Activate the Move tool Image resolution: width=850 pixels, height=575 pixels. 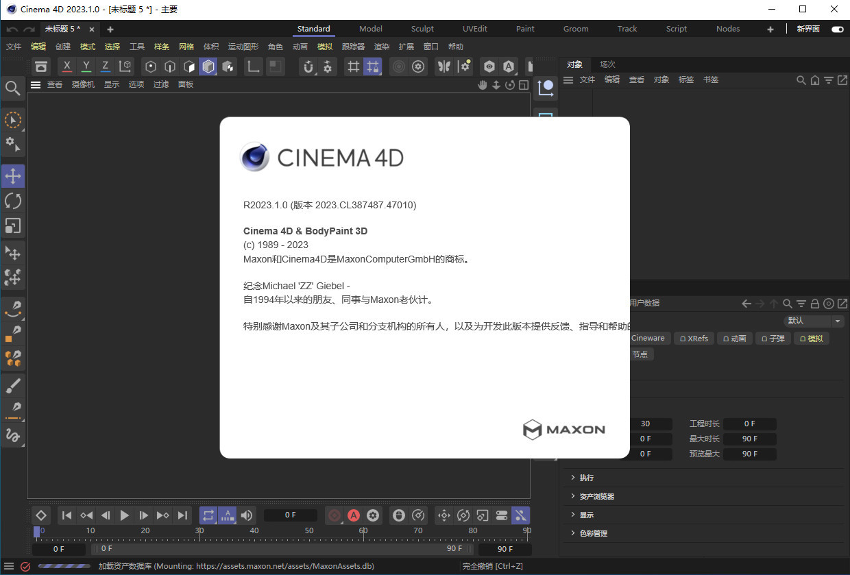tap(12, 176)
